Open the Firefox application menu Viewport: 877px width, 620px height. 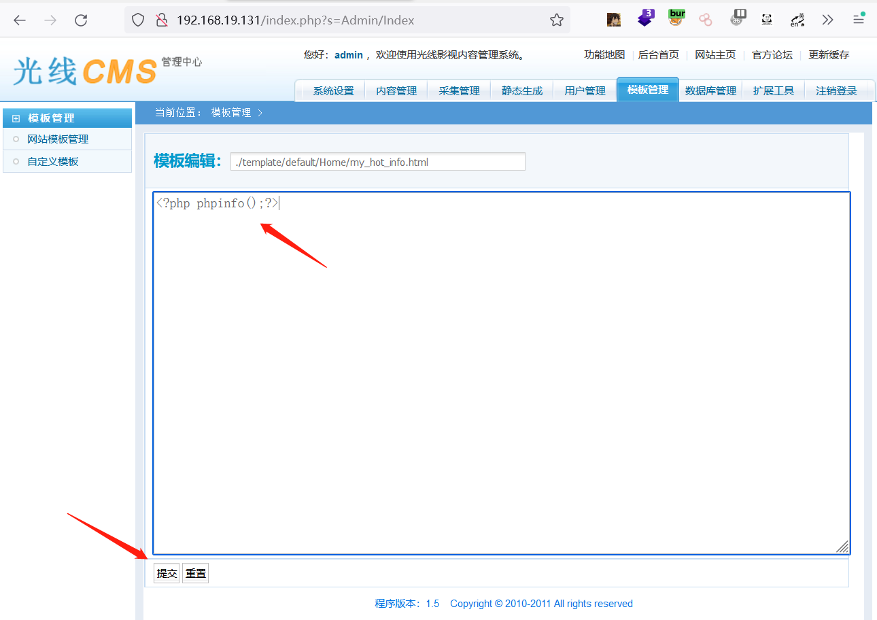[x=859, y=20]
